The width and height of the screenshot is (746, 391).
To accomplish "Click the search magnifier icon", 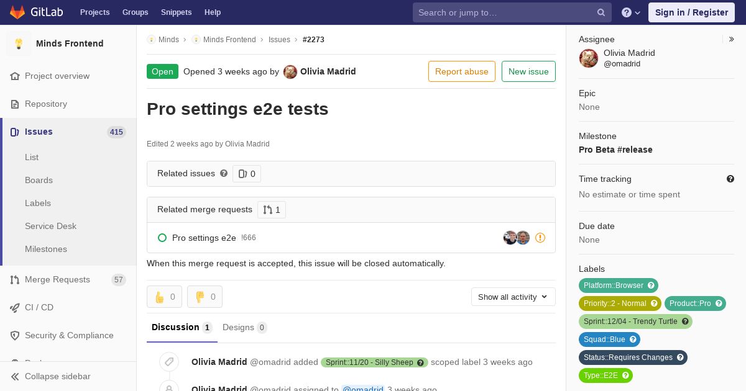I will [601, 12].
